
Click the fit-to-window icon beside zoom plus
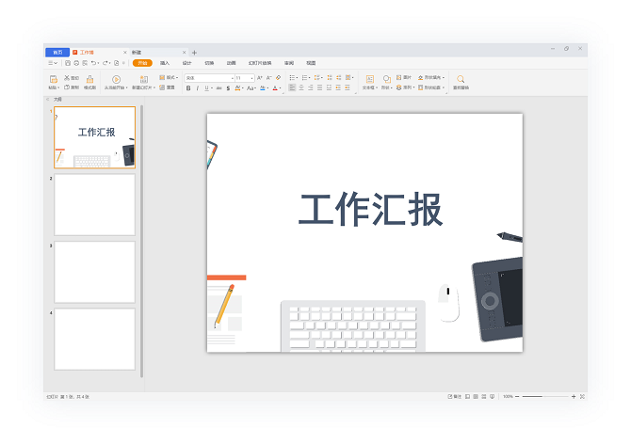pyautogui.click(x=582, y=397)
